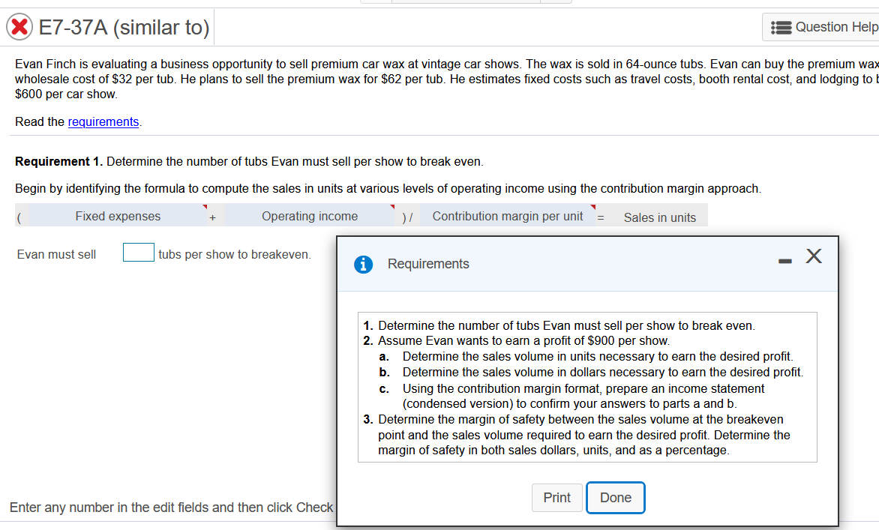Click the red X status icon beside E7-37A

pyautogui.click(x=19, y=26)
